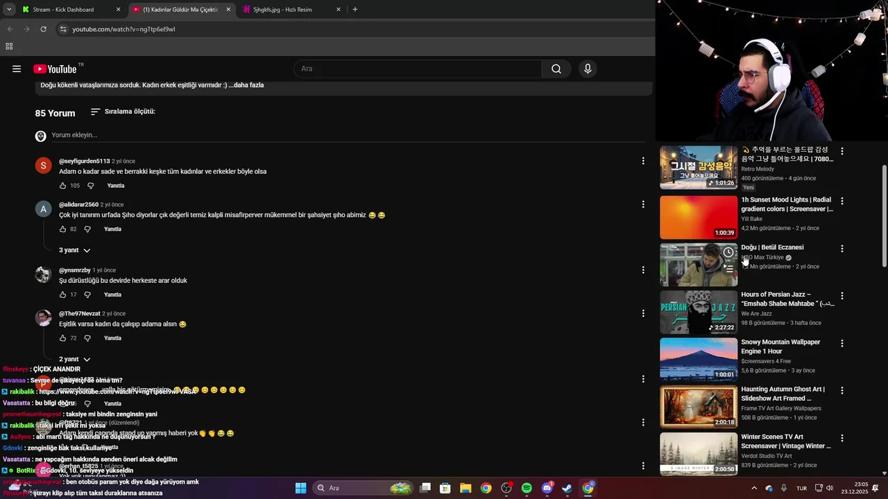The width and height of the screenshot is (888, 499).
Task: Reply to @alidarar2560 with Yanıtla
Action: coord(112,229)
